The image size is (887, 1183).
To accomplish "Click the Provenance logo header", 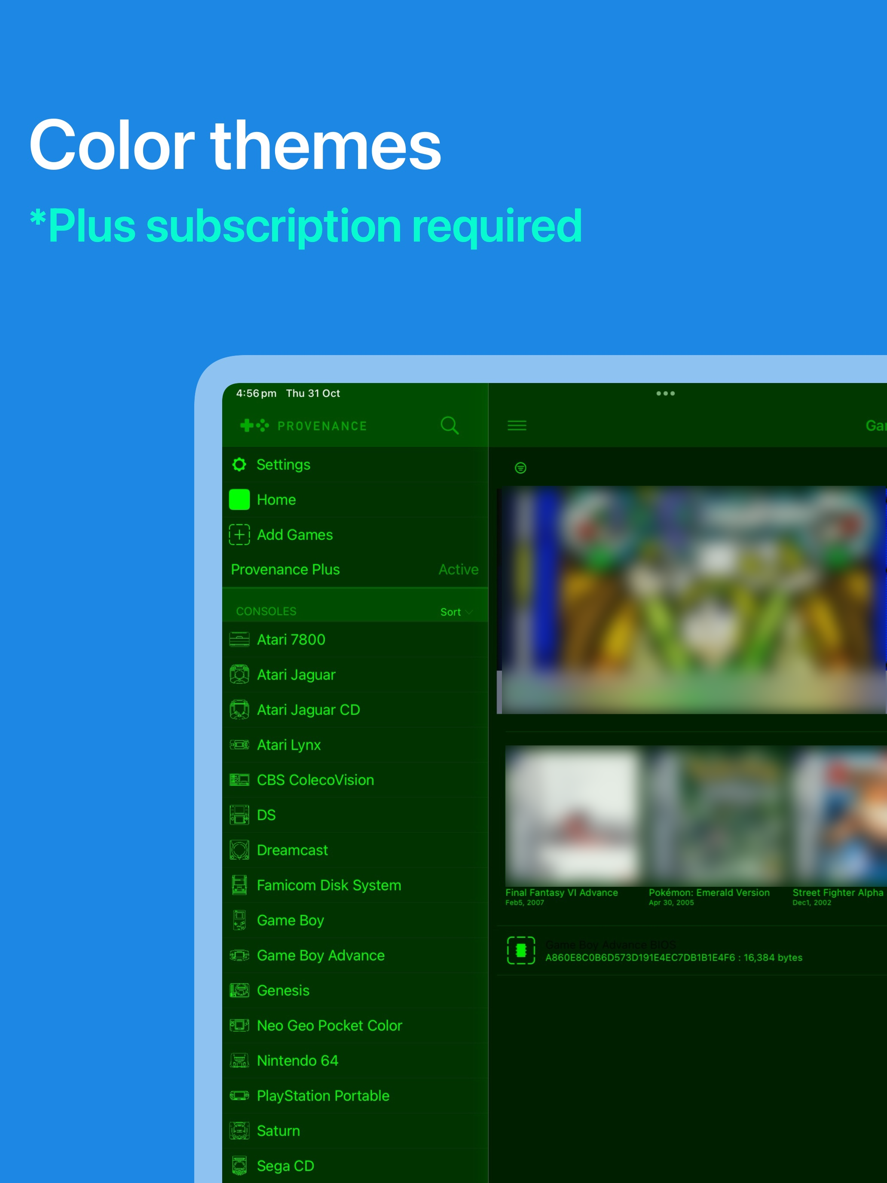I will coord(304,426).
